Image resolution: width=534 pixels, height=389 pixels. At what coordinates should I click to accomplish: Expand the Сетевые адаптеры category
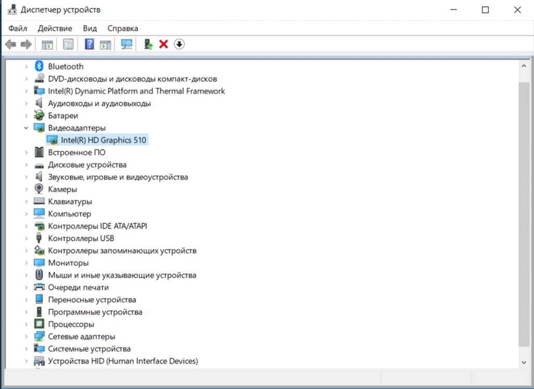(x=26, y=336)
